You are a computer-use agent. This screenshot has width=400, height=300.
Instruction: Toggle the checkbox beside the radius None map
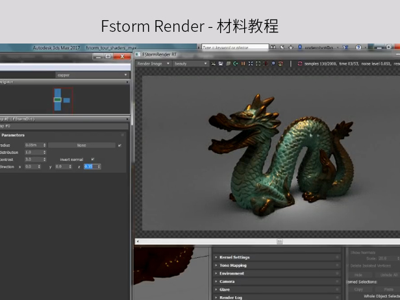click(119, 145)
